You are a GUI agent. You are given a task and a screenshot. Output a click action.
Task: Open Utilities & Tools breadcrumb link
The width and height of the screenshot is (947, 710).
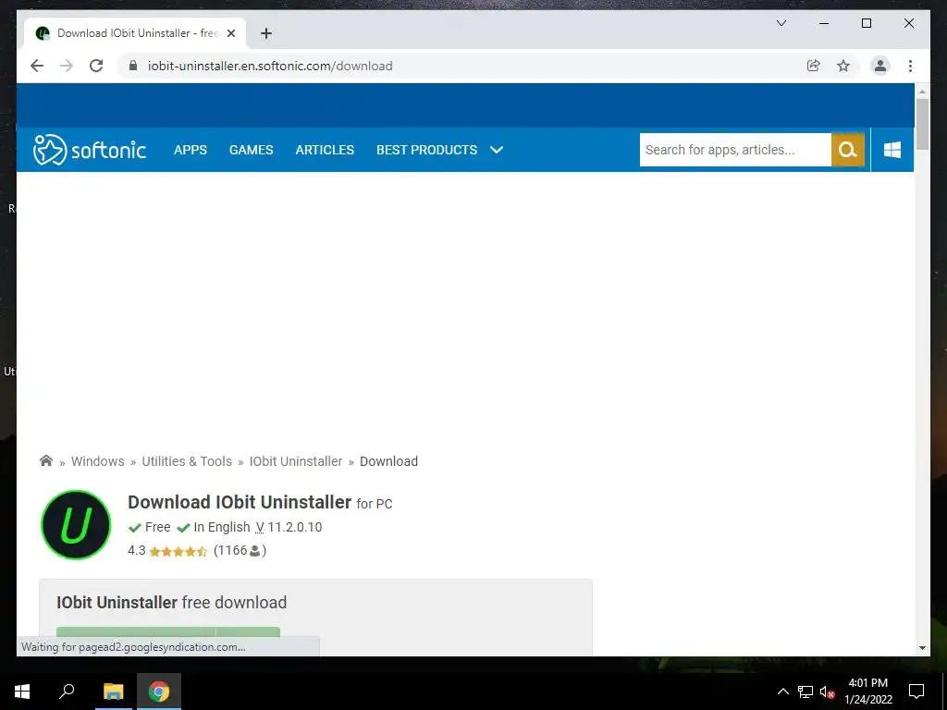187,461
